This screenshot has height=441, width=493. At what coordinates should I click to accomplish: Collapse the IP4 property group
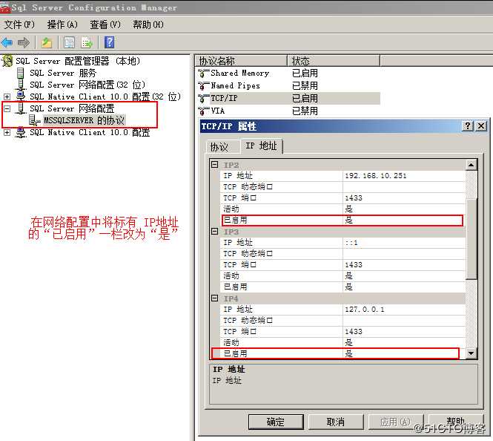click(x=214, y=298)
